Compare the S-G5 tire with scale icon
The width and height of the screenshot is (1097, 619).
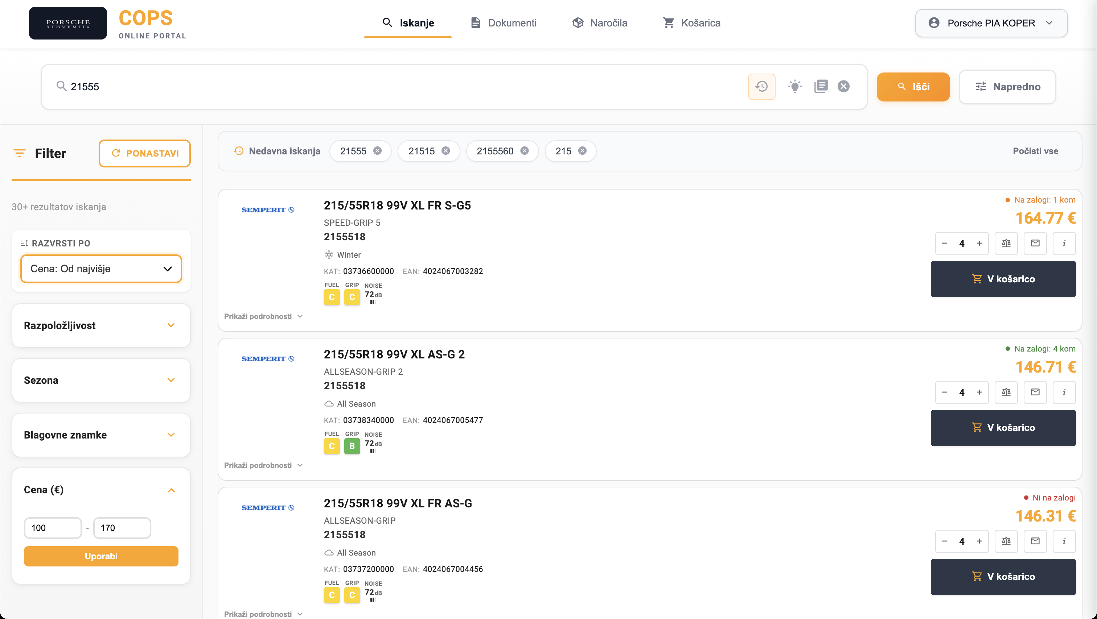(1006, 243)
